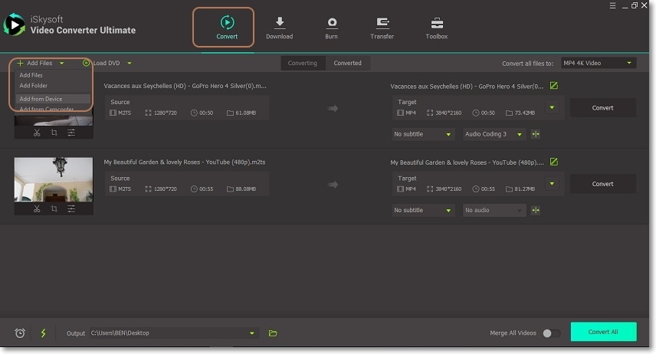Open subtitle dropdown for Vacances aux Seychelles
The image size is (656, 354).
[x=423, y=134]
